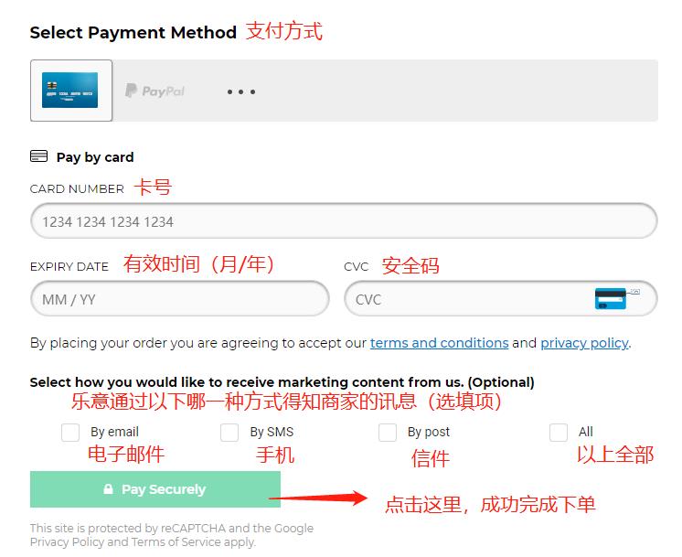Tick the By SMS checkbox

click(229, 433)
